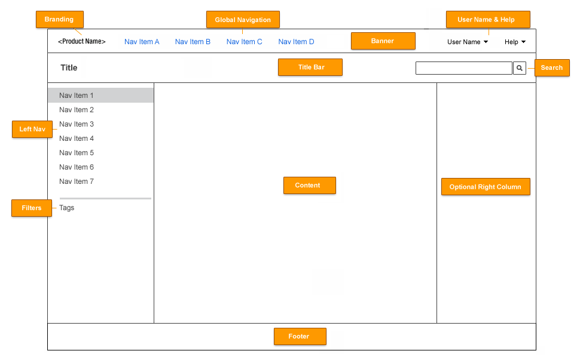Viewport: 583px width, 363px height.
Task: Switch to Nav Item B
Action: pos(193,42)
